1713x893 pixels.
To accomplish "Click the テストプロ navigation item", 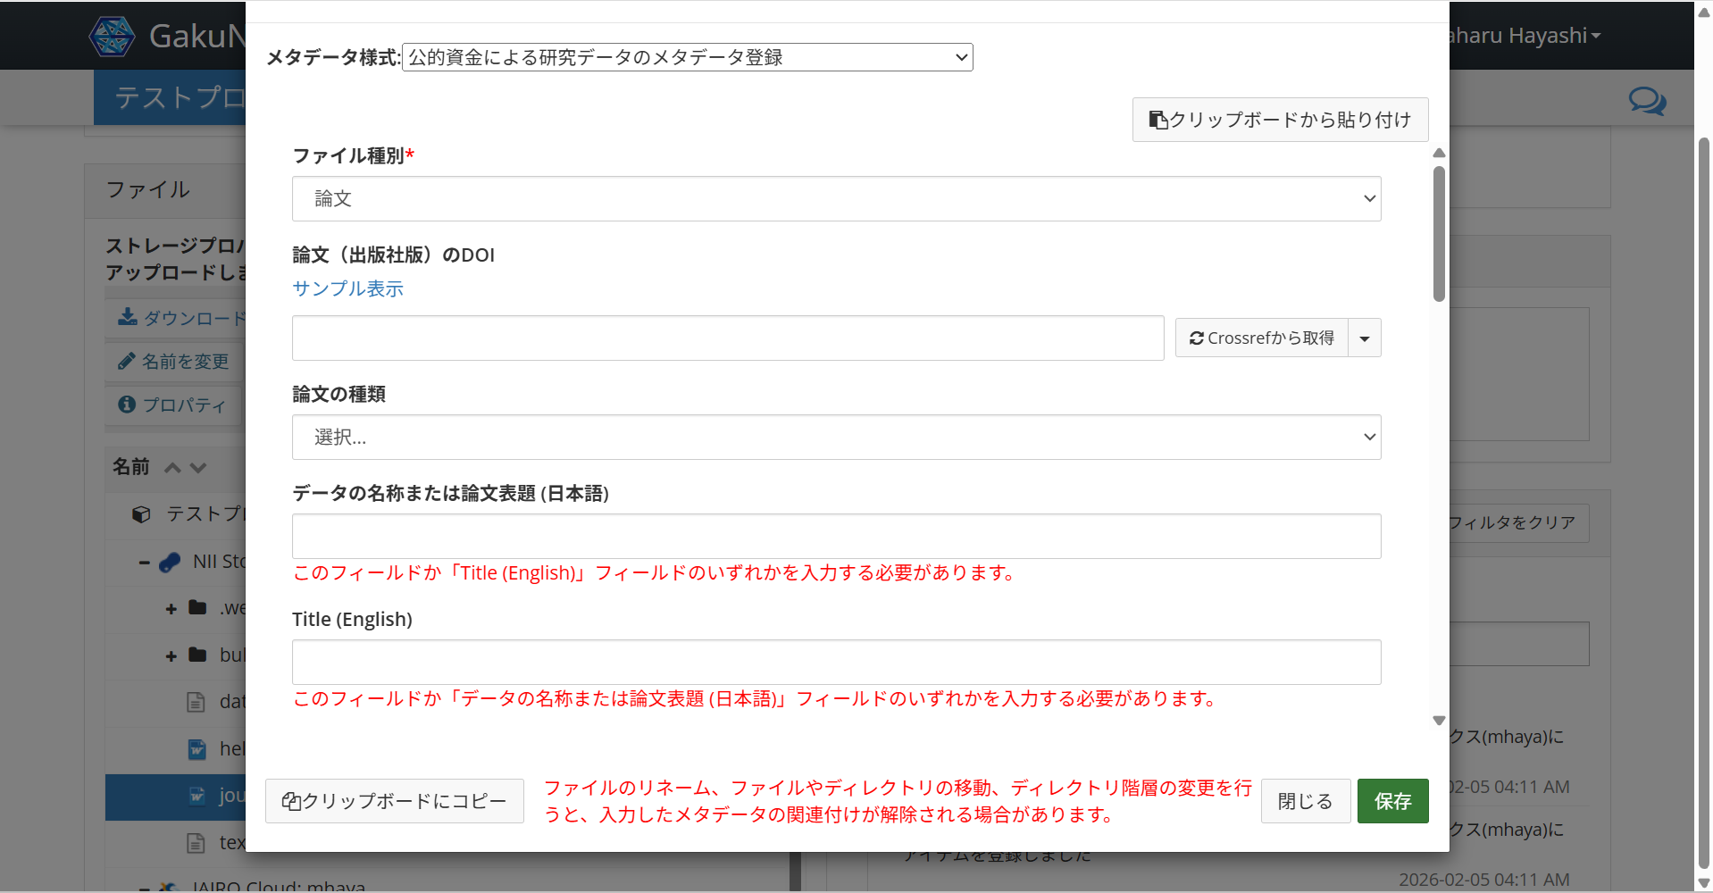I will [x=175, y=96].
